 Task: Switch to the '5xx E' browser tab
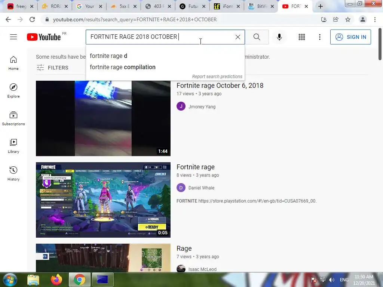pos(124,6)
